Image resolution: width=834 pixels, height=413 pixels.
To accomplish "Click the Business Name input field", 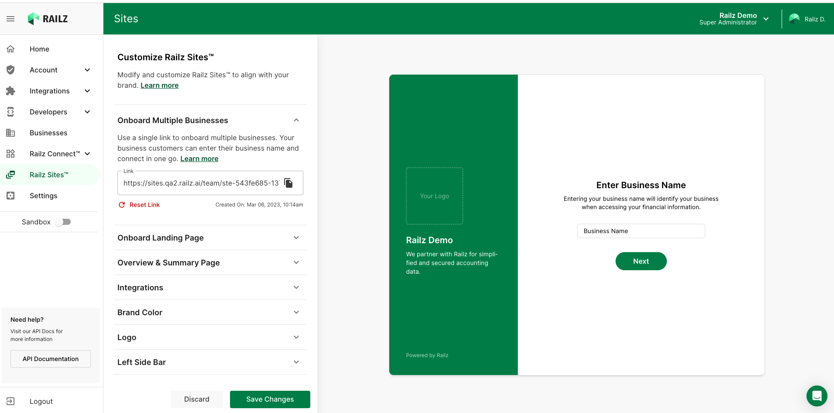I will [641, 231].
